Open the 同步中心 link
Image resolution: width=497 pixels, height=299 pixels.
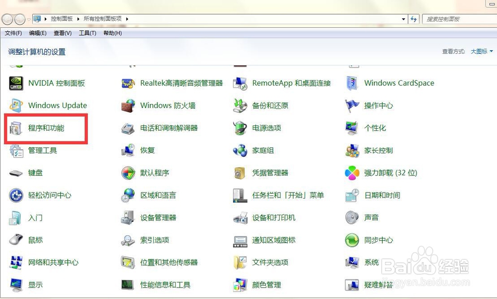(378, 240)
